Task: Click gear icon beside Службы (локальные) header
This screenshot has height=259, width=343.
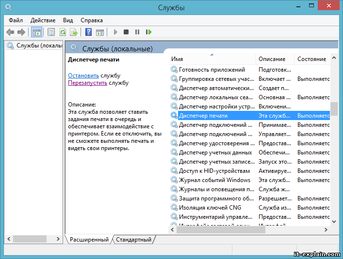Action: pyautogui.click(x=74, y=48)
